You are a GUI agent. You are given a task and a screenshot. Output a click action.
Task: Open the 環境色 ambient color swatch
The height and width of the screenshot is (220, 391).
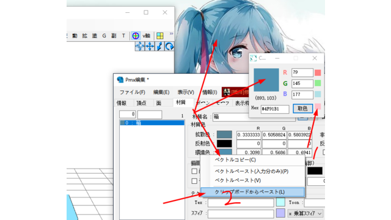coord(224,152)
